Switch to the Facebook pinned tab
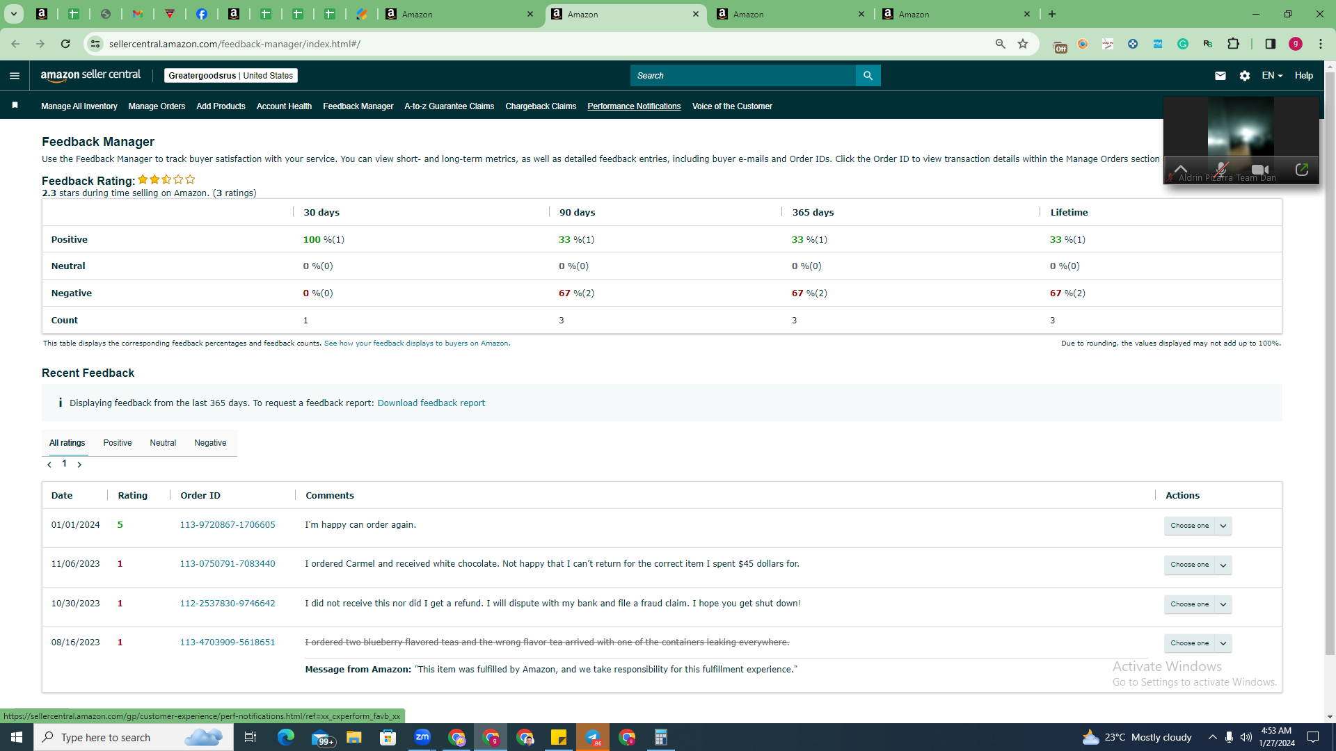This screenshot has width=1336, height=751. coord(202,14)
